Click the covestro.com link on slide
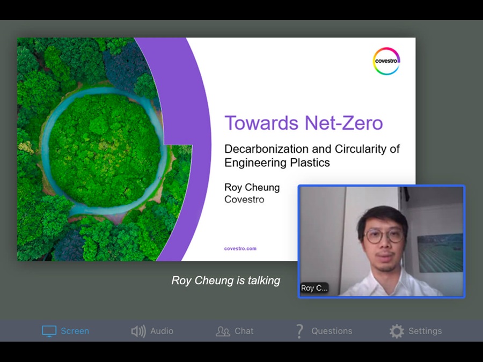This screenshot has width=483, height=362. [240, 248]
